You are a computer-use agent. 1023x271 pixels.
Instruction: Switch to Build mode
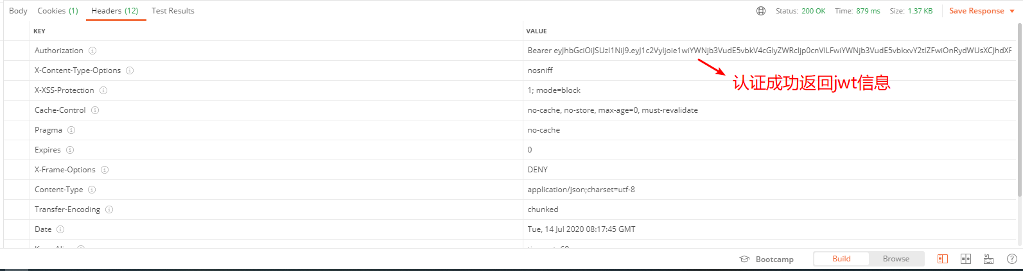tap(841, 259)
